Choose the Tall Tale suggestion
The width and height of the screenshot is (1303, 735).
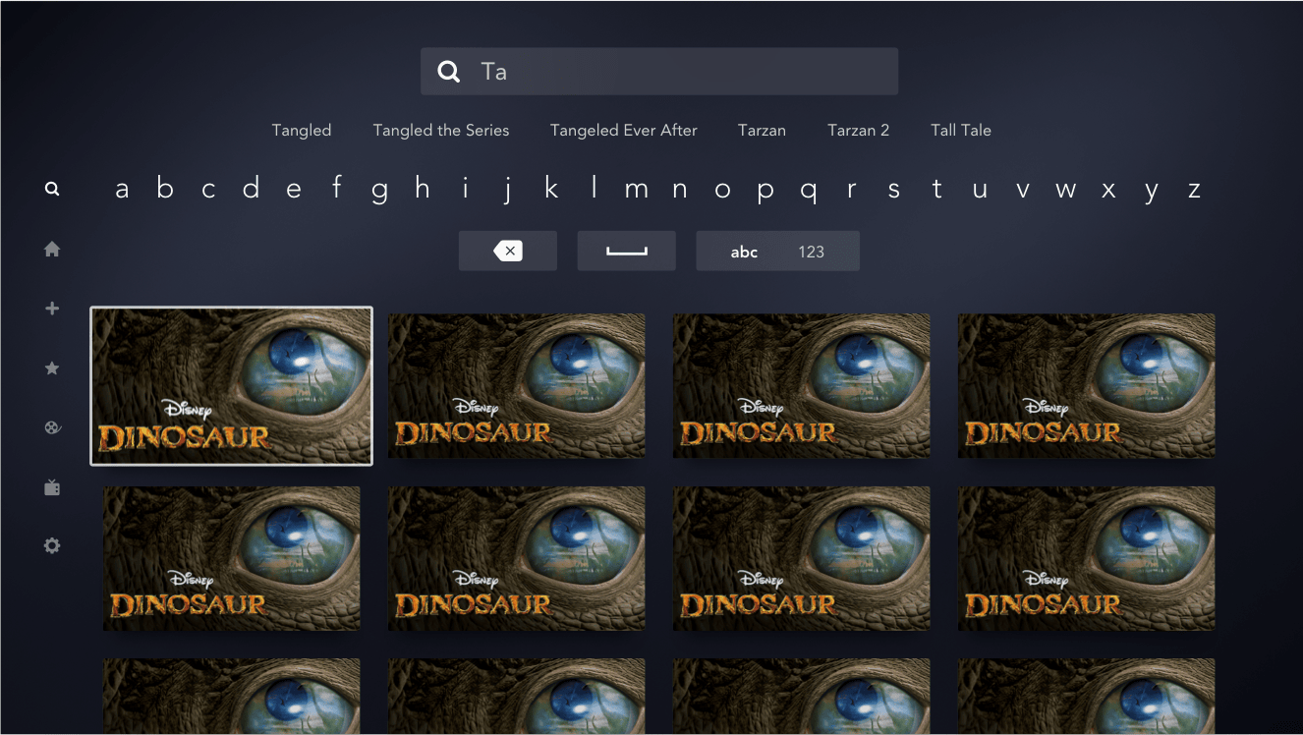click(961, 131)
